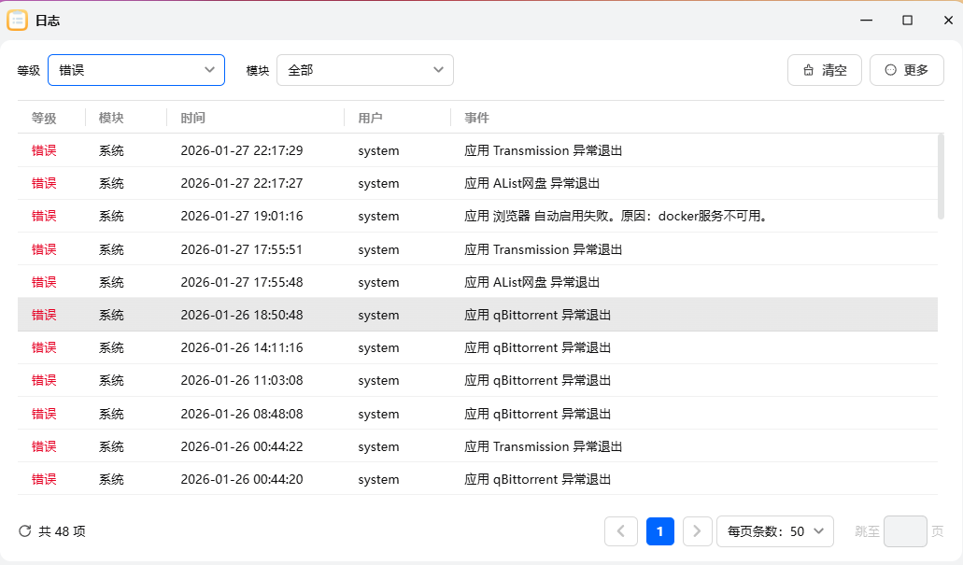Click the 跳至 page number input field

click(x=905, y=531)
